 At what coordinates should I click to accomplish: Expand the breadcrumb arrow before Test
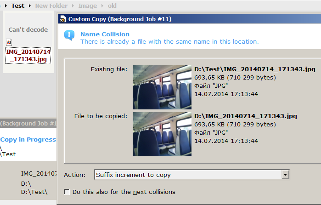pyautogui.click(x=5, y=6)
